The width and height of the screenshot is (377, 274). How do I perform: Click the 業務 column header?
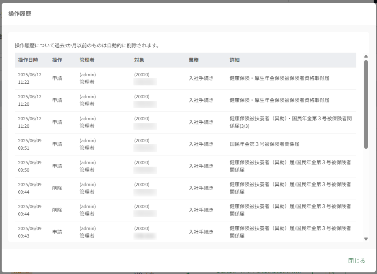[194, 60]
